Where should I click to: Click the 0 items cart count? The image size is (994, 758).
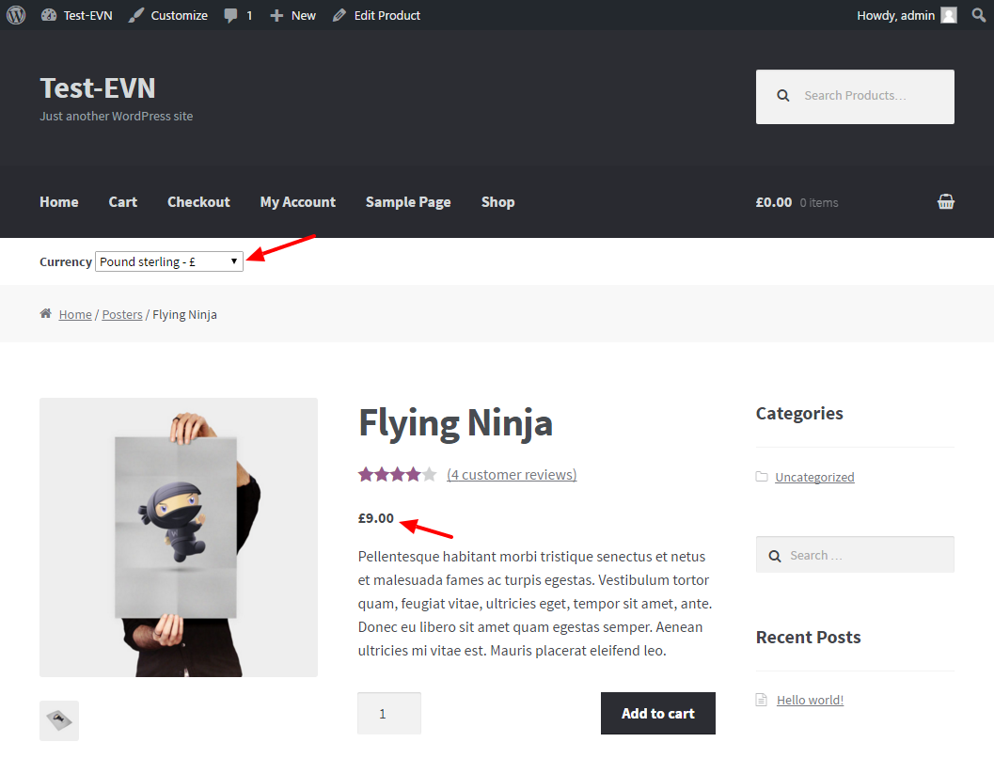click(819, 203)
